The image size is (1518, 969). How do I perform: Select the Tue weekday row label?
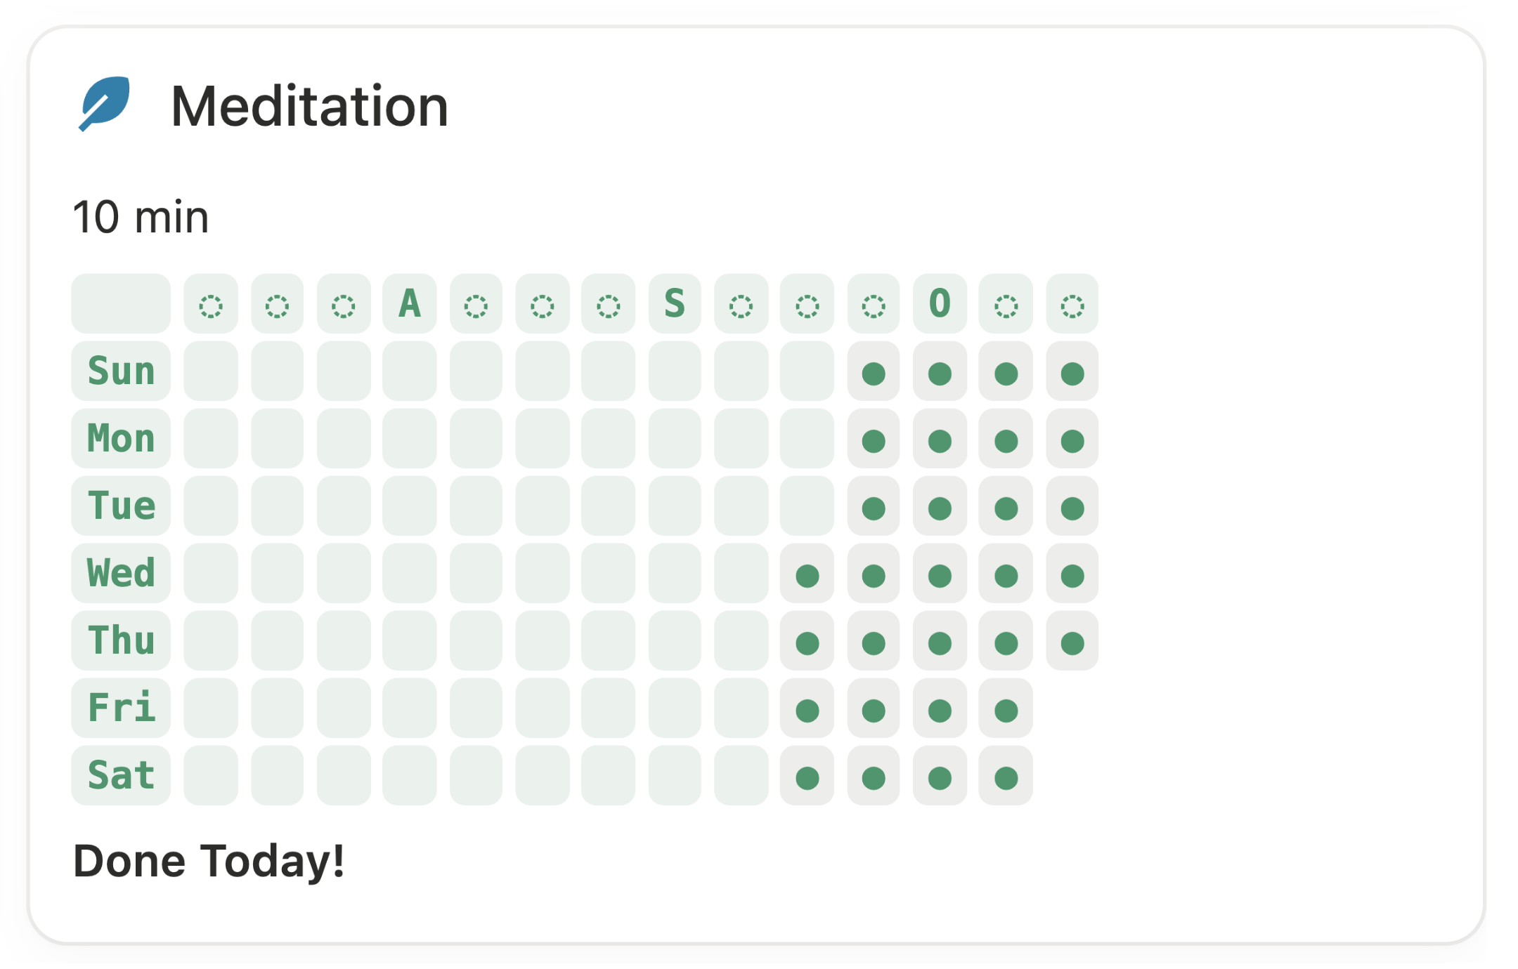(x=121, y=506)
